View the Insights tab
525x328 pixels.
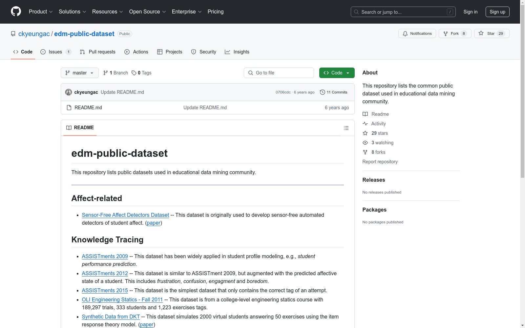237,52
